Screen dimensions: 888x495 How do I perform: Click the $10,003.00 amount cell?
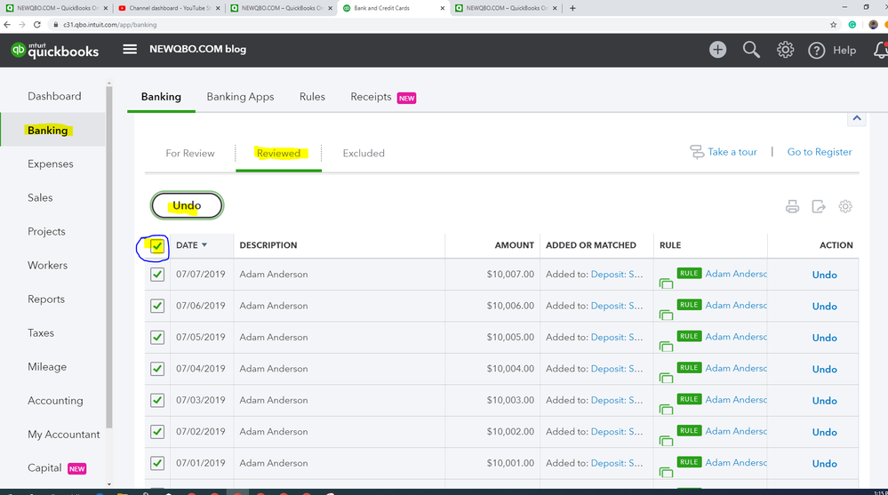510,401
